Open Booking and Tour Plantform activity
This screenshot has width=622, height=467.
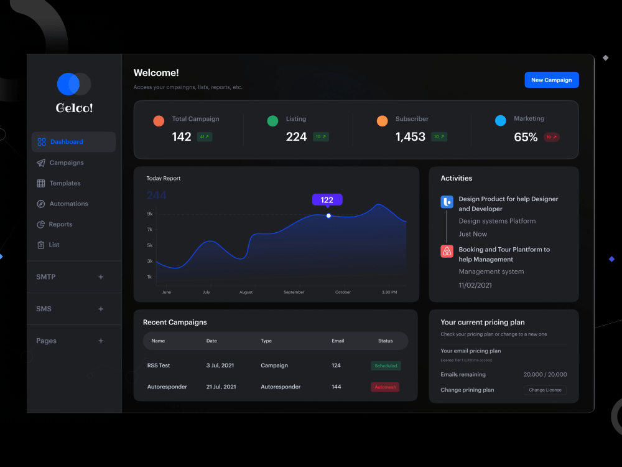point(504,254)
